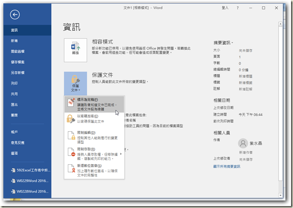Image resolution: width=293 pixels, height=208 pixels.
Task: Click the 建立時間 value 今天 下午 06:44
Action: click(251, 114)
